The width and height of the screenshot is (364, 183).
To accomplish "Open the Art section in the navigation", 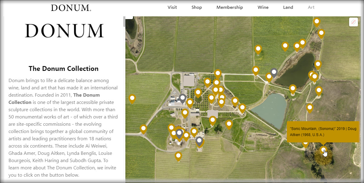I will pos(311,7).
